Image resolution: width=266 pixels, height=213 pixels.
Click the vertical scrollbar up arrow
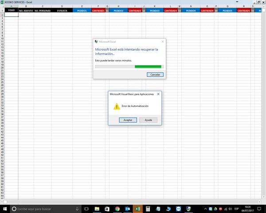(264, 7)
